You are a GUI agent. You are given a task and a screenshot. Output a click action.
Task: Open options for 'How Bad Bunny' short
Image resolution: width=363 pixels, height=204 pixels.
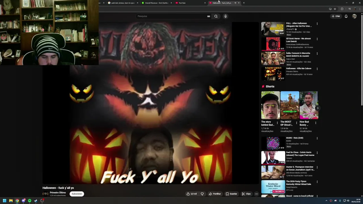(x=316, y=123)
